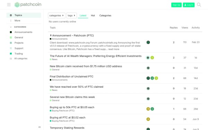Open Several new Bitcoin claims this week topic

click(x=72, y=97)
